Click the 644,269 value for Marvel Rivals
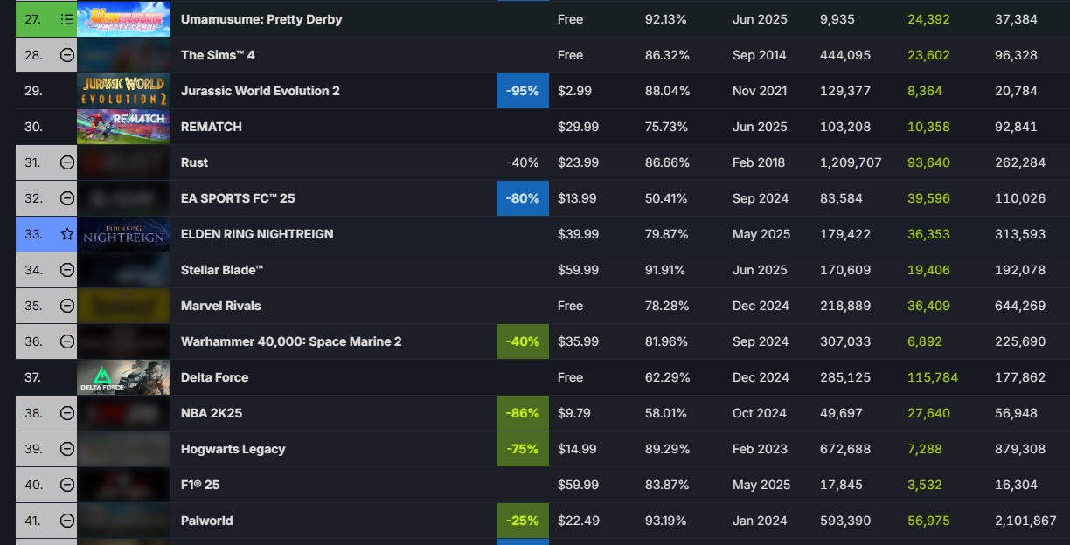Screen dimensions: 1070x545 [x=1020, y=306]
